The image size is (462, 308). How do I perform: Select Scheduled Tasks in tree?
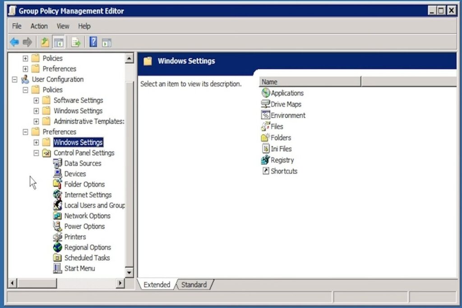87,258
